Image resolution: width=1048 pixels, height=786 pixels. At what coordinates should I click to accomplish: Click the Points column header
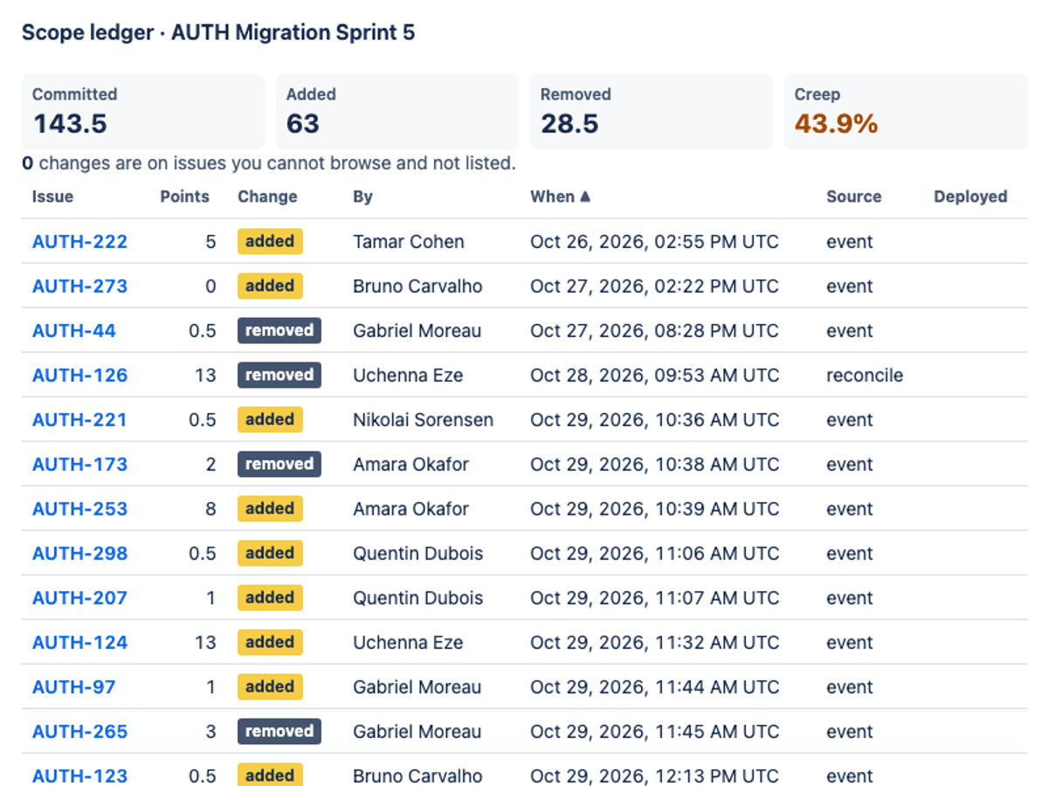pyautogui.click(x=184, y=196)
